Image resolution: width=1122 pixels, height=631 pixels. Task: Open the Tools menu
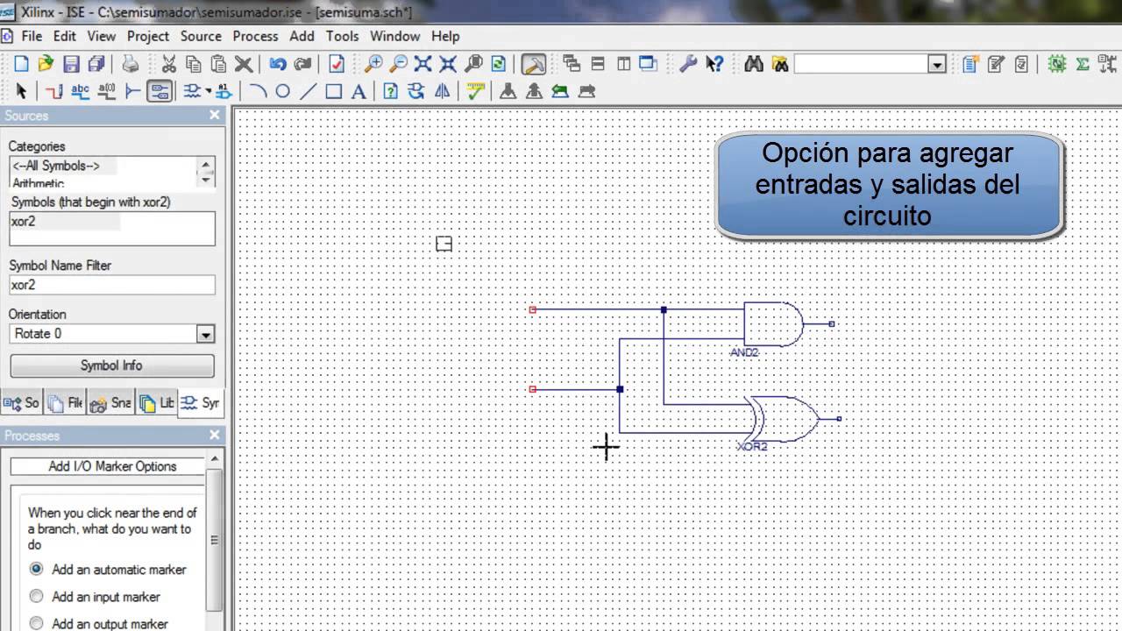coord(342,36)
